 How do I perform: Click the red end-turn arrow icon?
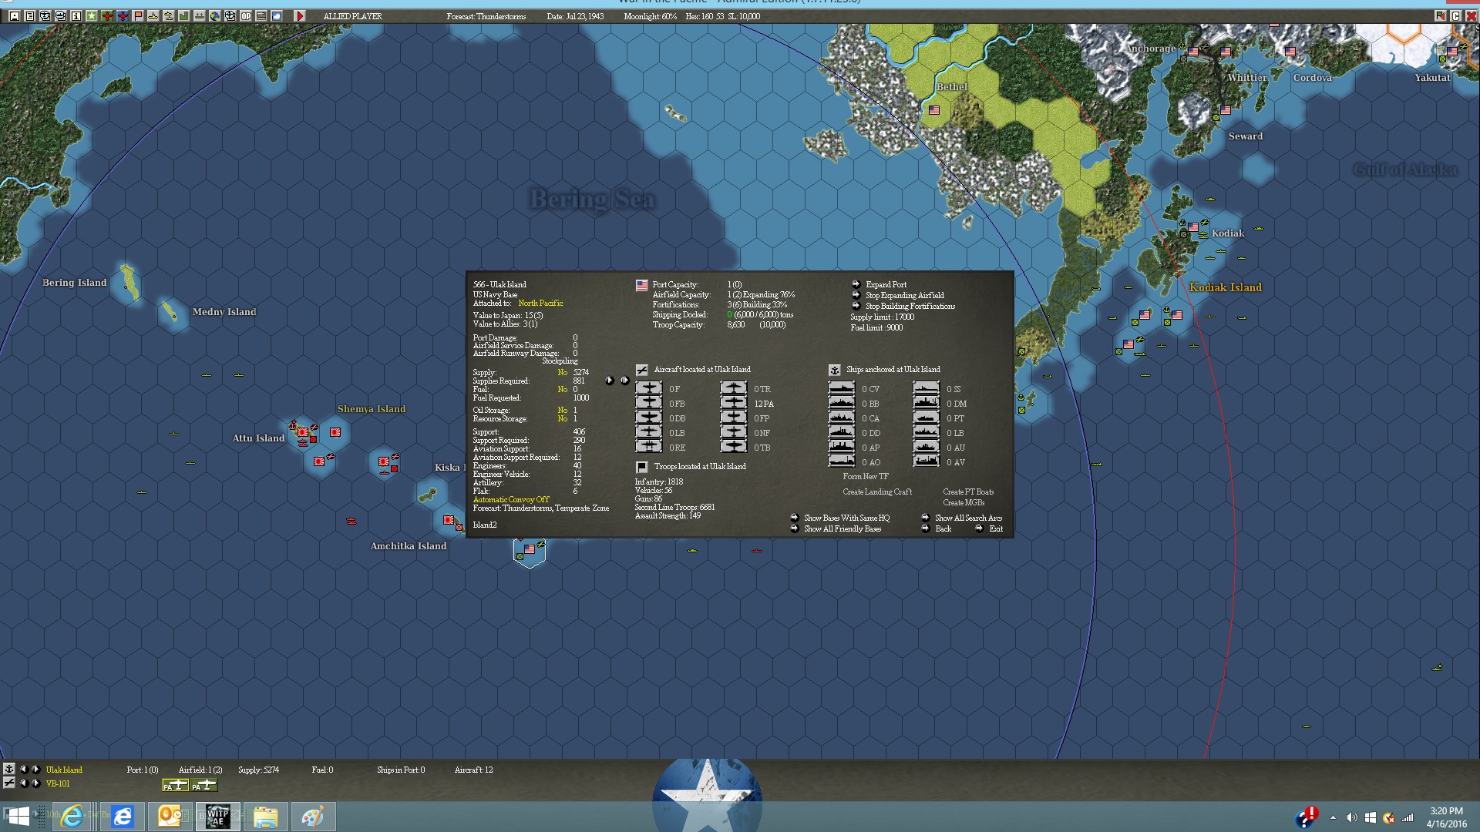(x=300, y=16)
